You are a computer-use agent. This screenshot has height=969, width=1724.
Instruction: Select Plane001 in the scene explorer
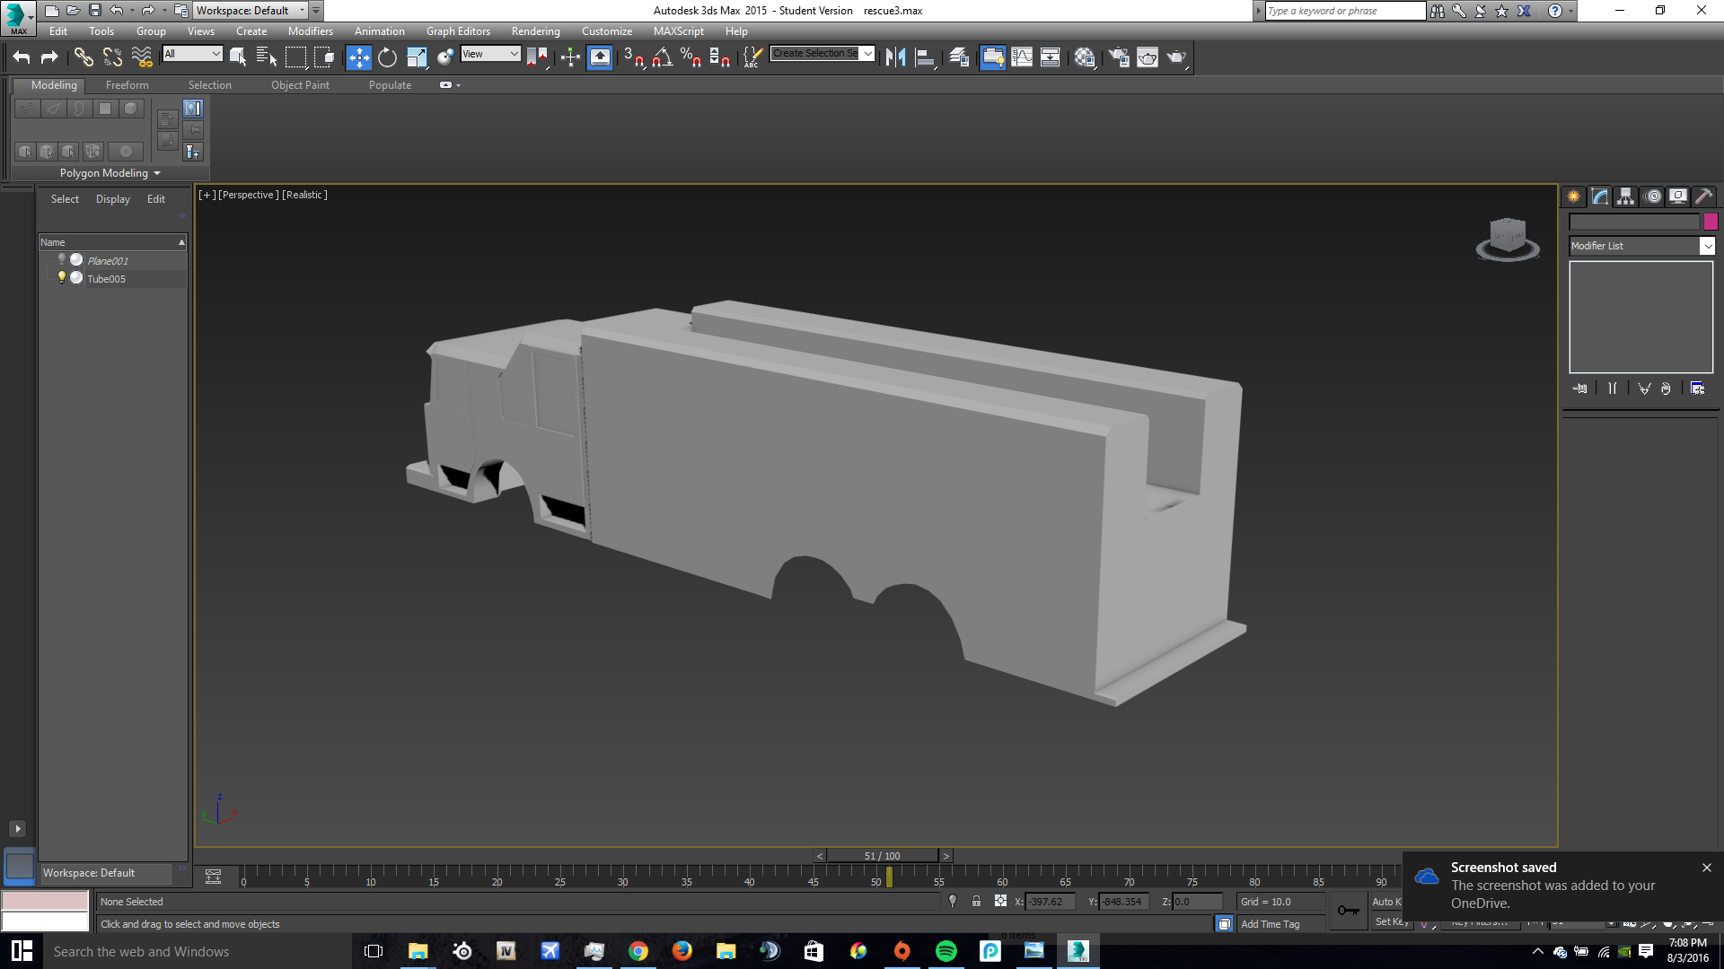tap(108, 261)
